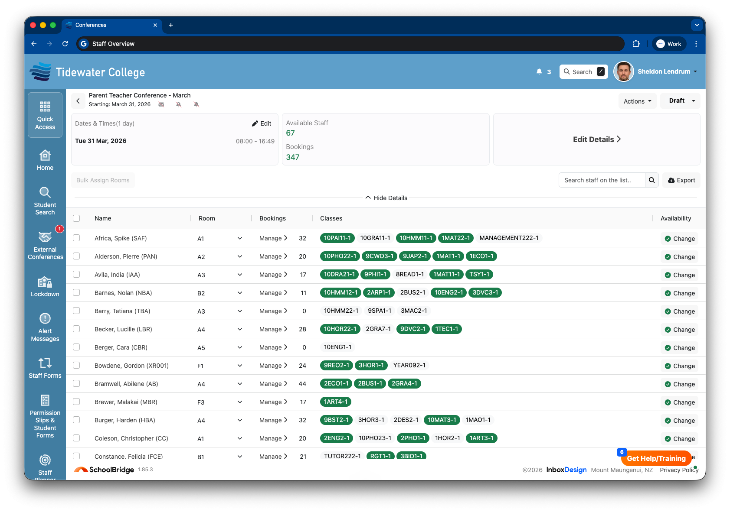Open Edit Details link
The width and height of the screenshot is (730, 512).
click(596, 139)
